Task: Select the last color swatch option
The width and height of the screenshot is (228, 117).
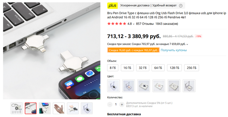Action: 189,86
